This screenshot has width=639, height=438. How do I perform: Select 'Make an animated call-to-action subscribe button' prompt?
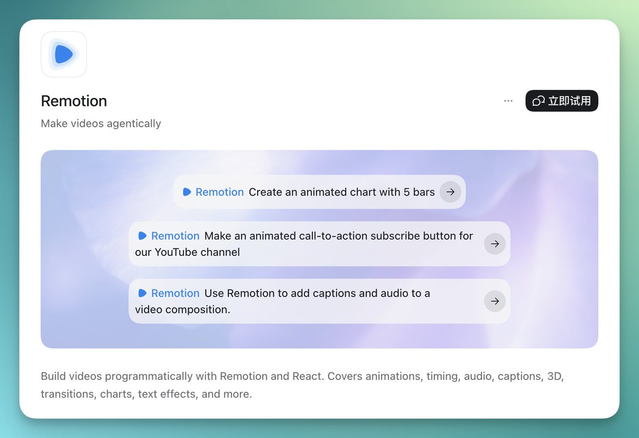point(319,244)
